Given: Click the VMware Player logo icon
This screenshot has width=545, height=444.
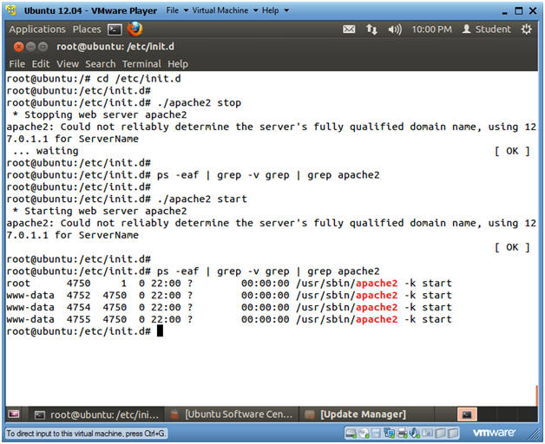Looking at the screenshot, I should pos(11,10).
